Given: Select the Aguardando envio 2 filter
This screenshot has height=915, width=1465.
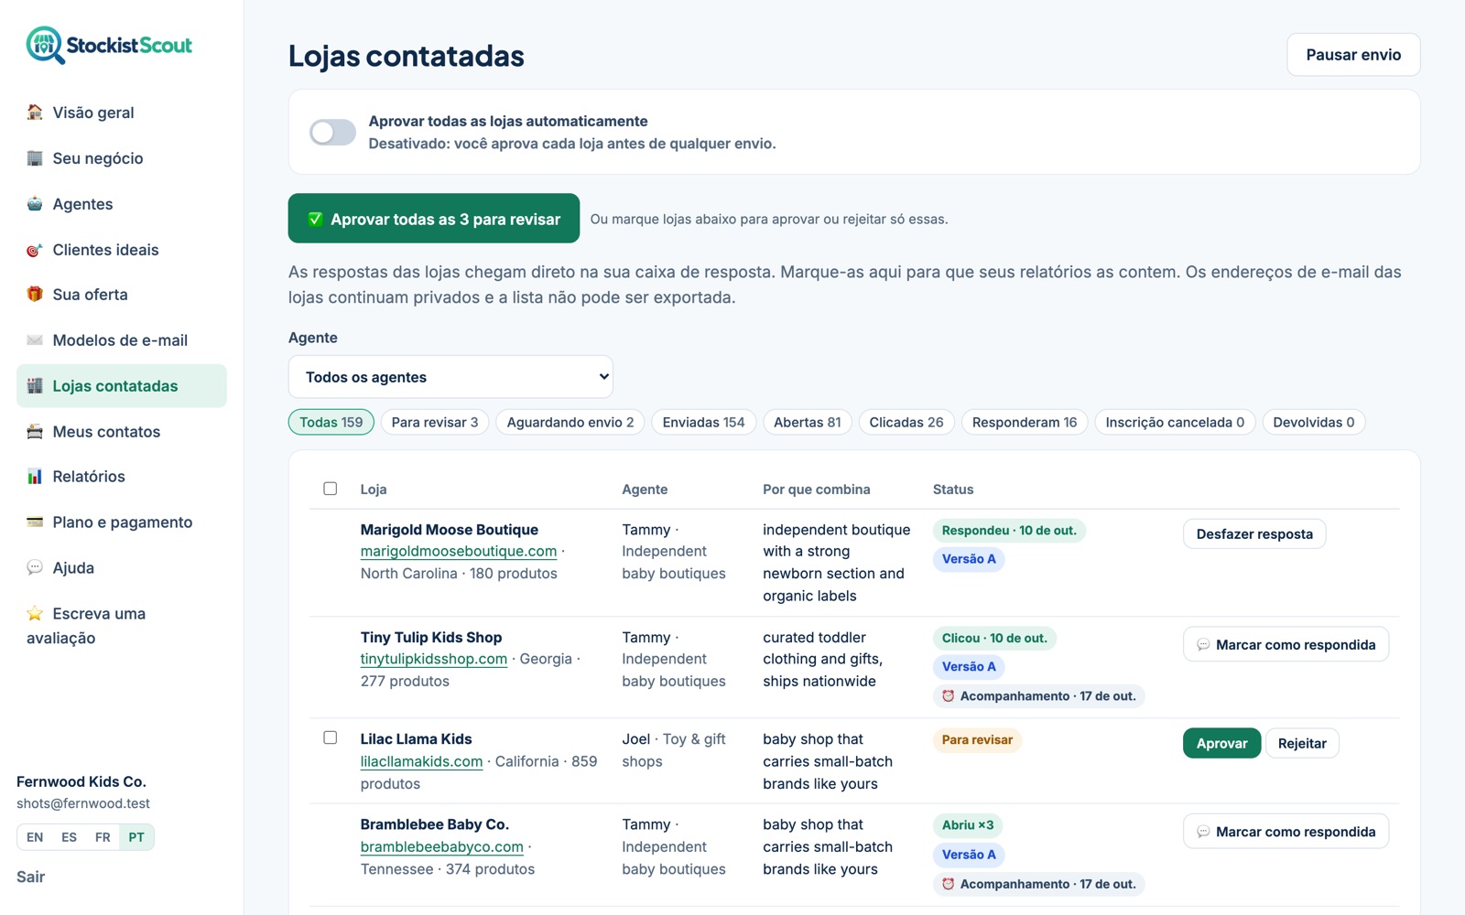Looking at the screenshot, I should coord(570,422).
